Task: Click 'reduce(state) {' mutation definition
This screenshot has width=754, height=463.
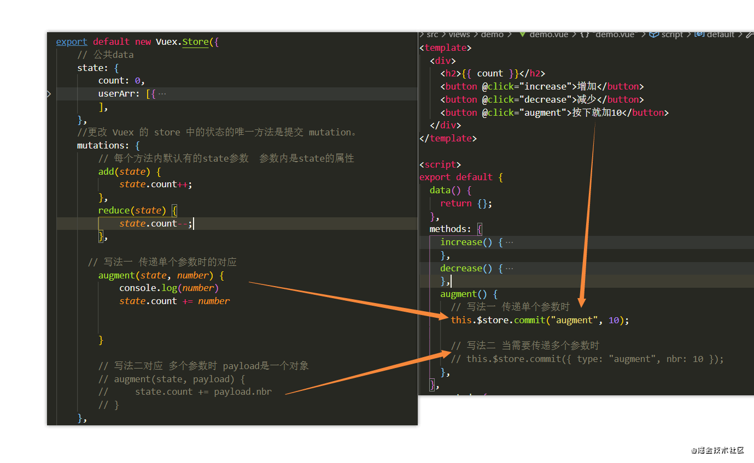Action: coord(138,211)
